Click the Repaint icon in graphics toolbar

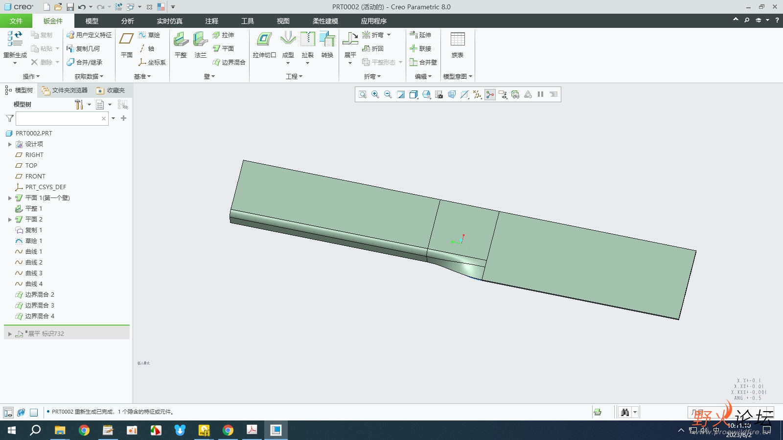click(401, 94)
